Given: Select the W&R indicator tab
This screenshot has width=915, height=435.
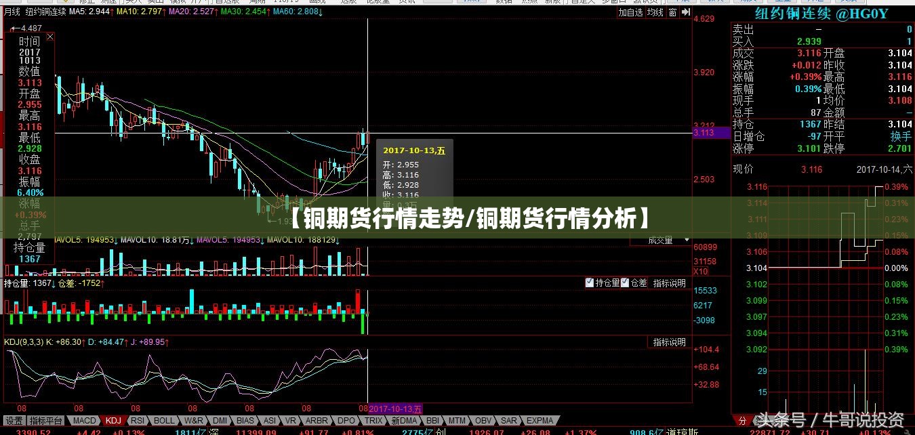Looking at the screenshot, I should (x=193, y=421).
